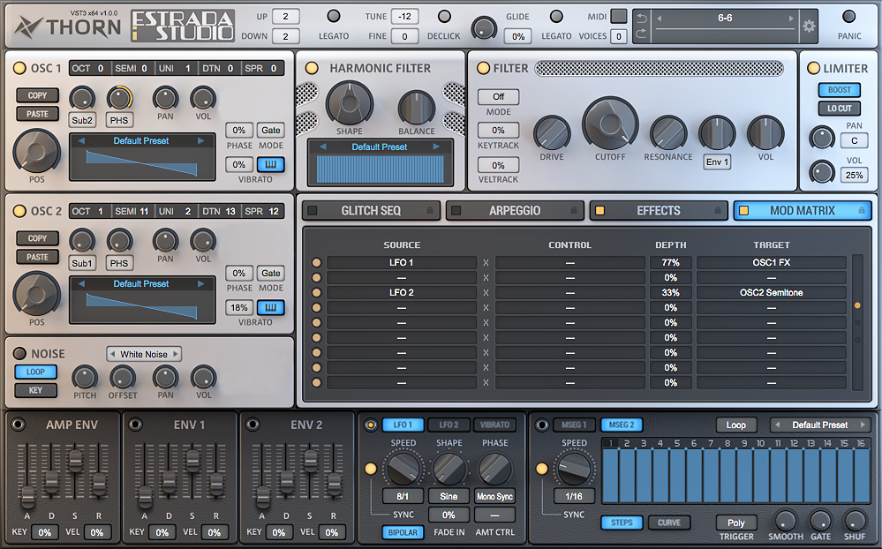Select previous preset arrow beside 6-6
Viewport: 882px width, 549px height.
click(x=660, y=18)
